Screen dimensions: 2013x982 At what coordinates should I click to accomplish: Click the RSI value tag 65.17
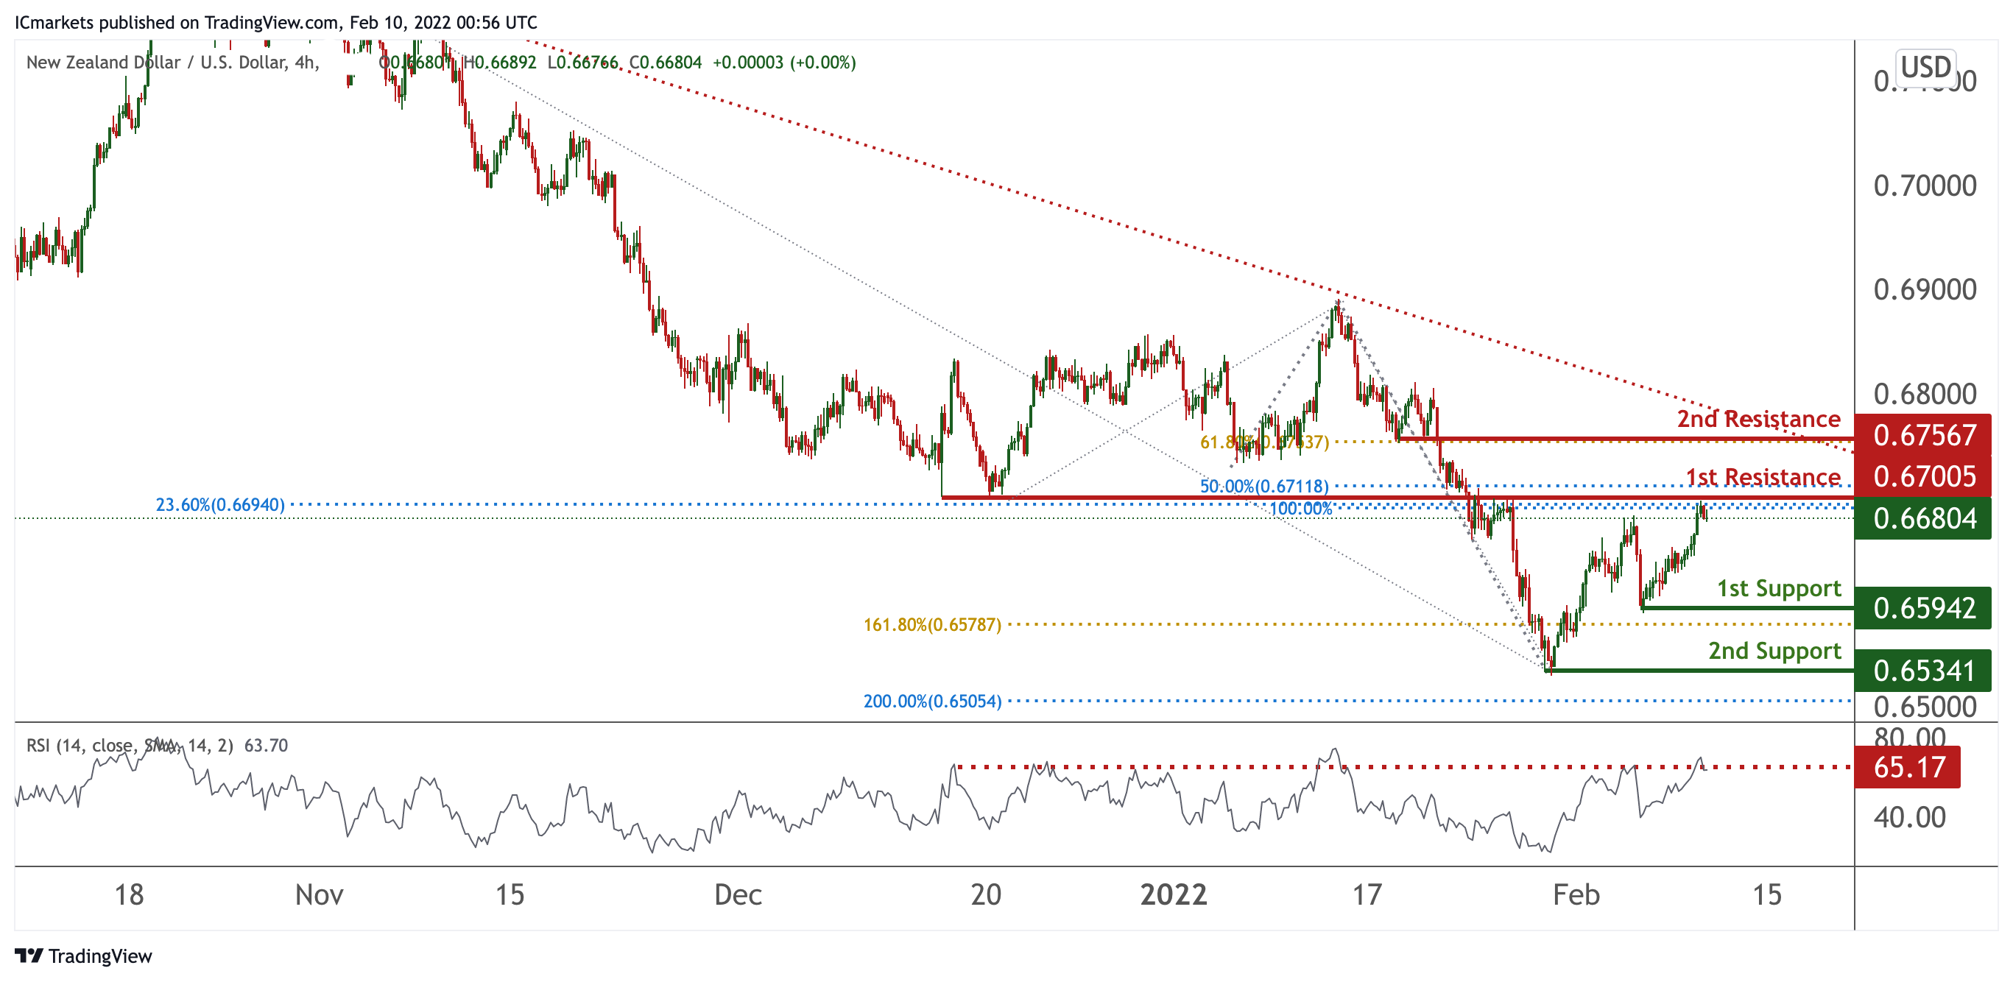1908,767
